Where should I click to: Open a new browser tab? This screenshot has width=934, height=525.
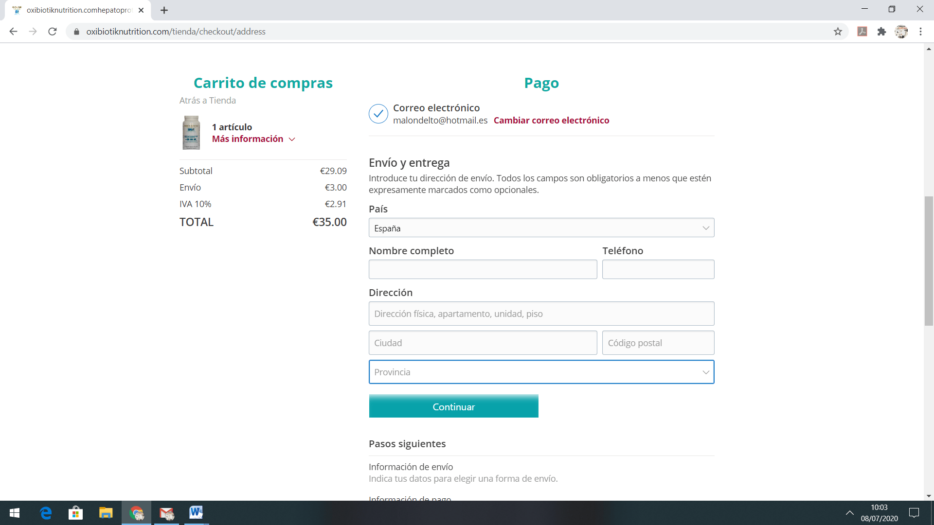pyautogui.click(x=164, y=10)
